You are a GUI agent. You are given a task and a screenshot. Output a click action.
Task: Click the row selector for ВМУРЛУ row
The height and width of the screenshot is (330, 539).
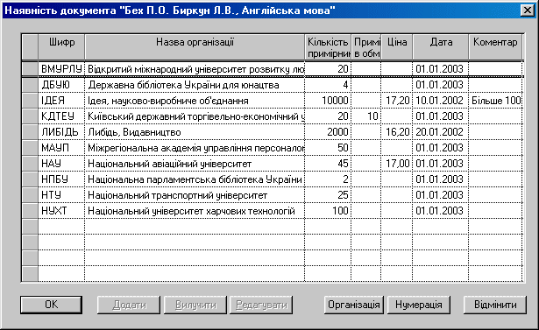tap(30, 69)
